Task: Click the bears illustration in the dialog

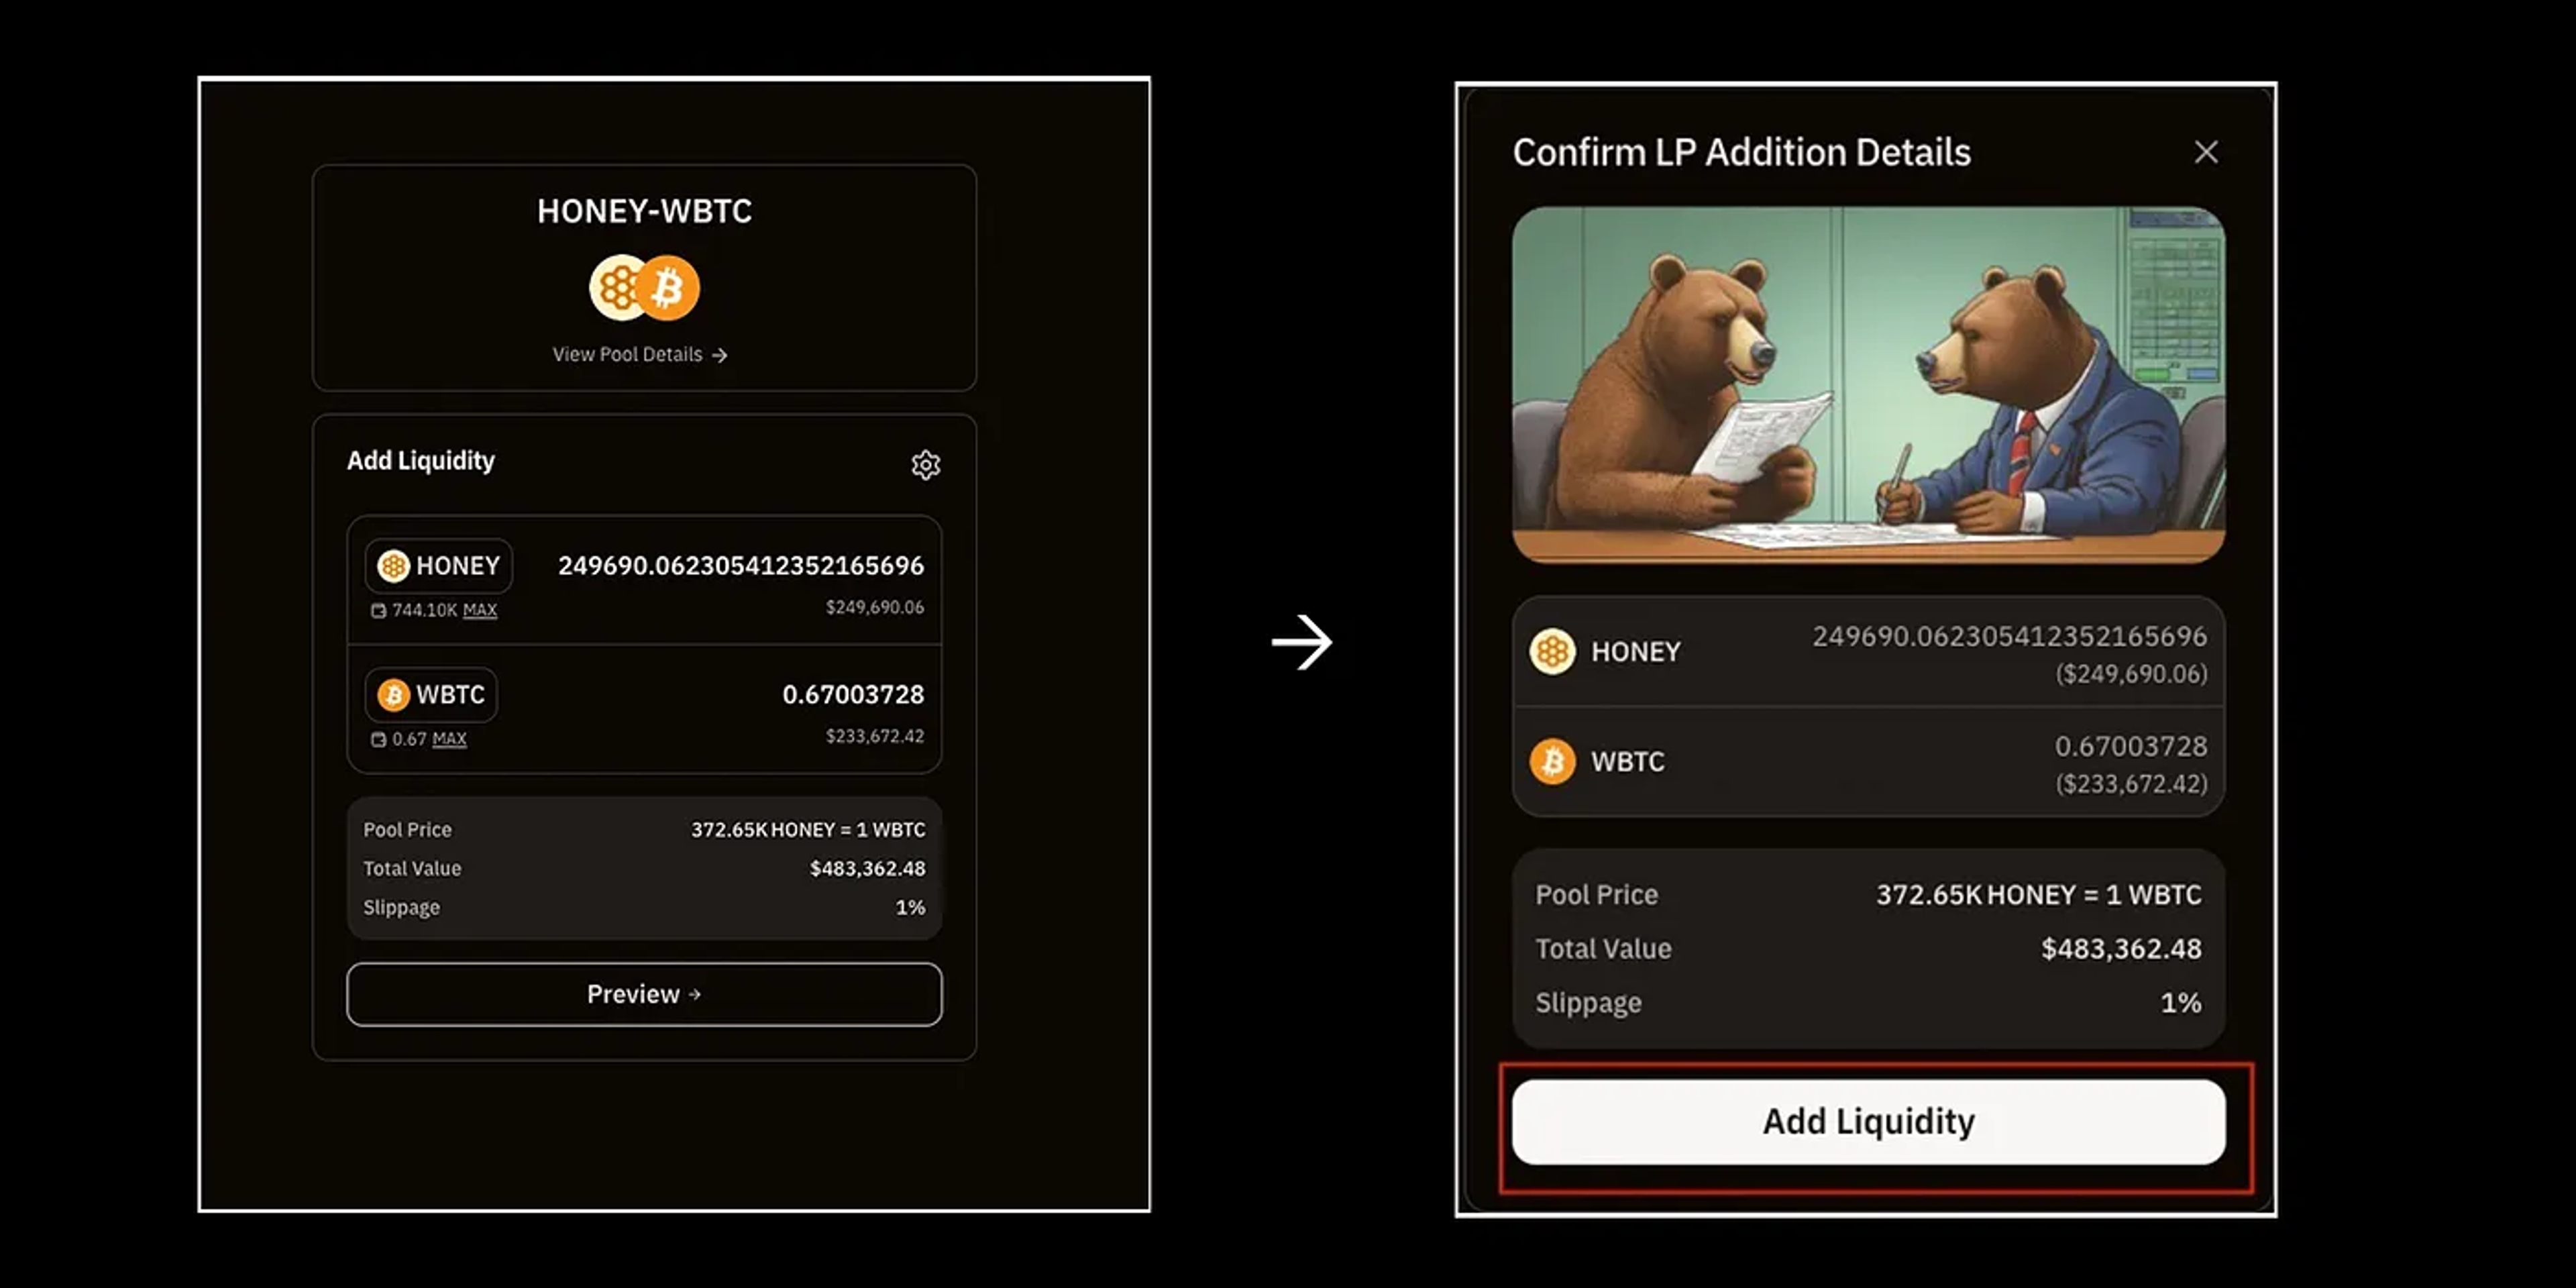Action: (x=1868, y=385)
